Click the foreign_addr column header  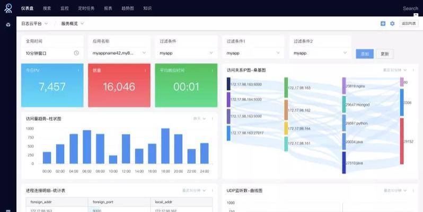pos(57,202)
